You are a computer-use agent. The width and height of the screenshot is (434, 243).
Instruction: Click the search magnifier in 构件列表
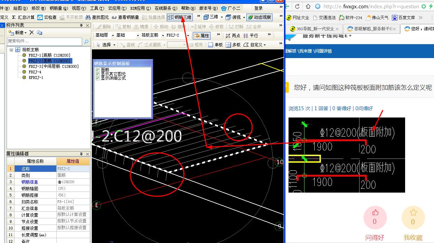(x=86, y=41)
